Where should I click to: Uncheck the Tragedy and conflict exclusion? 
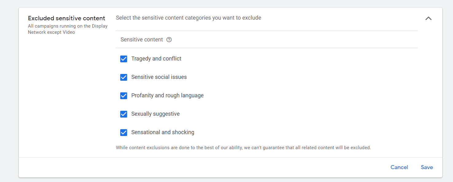124,59
